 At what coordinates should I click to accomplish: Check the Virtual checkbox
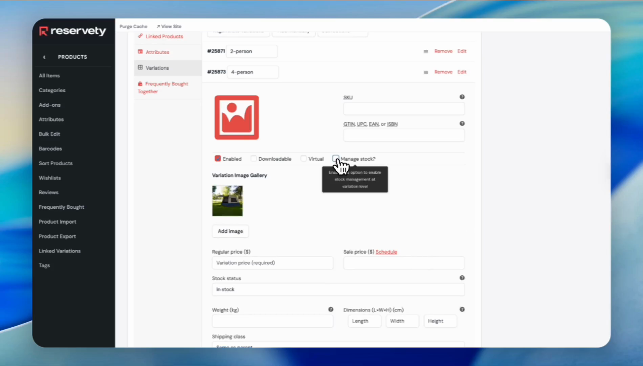tap(304, 159)
